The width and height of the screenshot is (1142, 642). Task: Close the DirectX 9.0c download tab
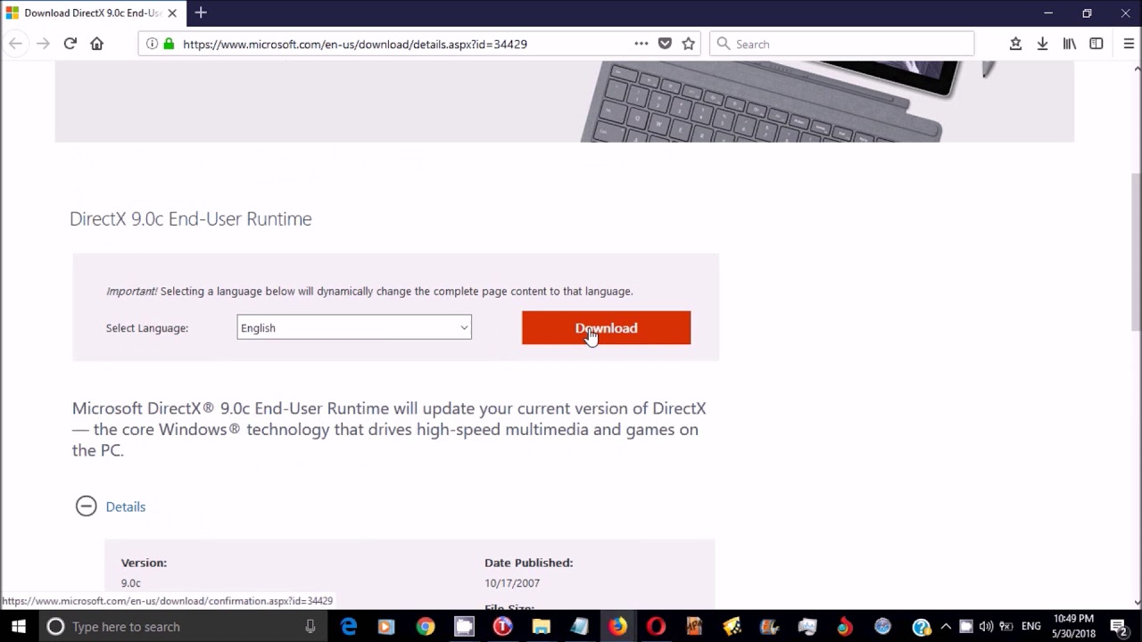pos(172,13)
